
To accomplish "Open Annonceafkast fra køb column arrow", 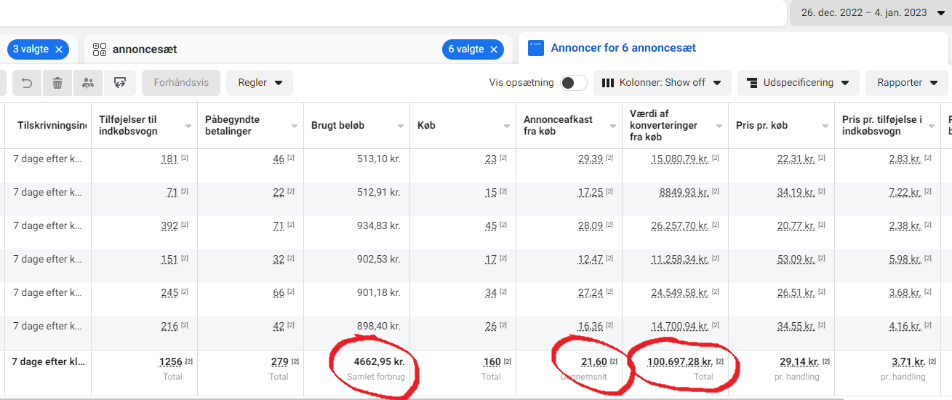I will (x=613, y=126).
